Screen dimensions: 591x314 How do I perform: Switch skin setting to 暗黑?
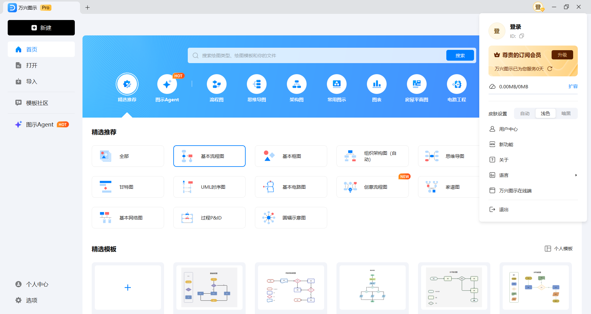click(566, 113)
